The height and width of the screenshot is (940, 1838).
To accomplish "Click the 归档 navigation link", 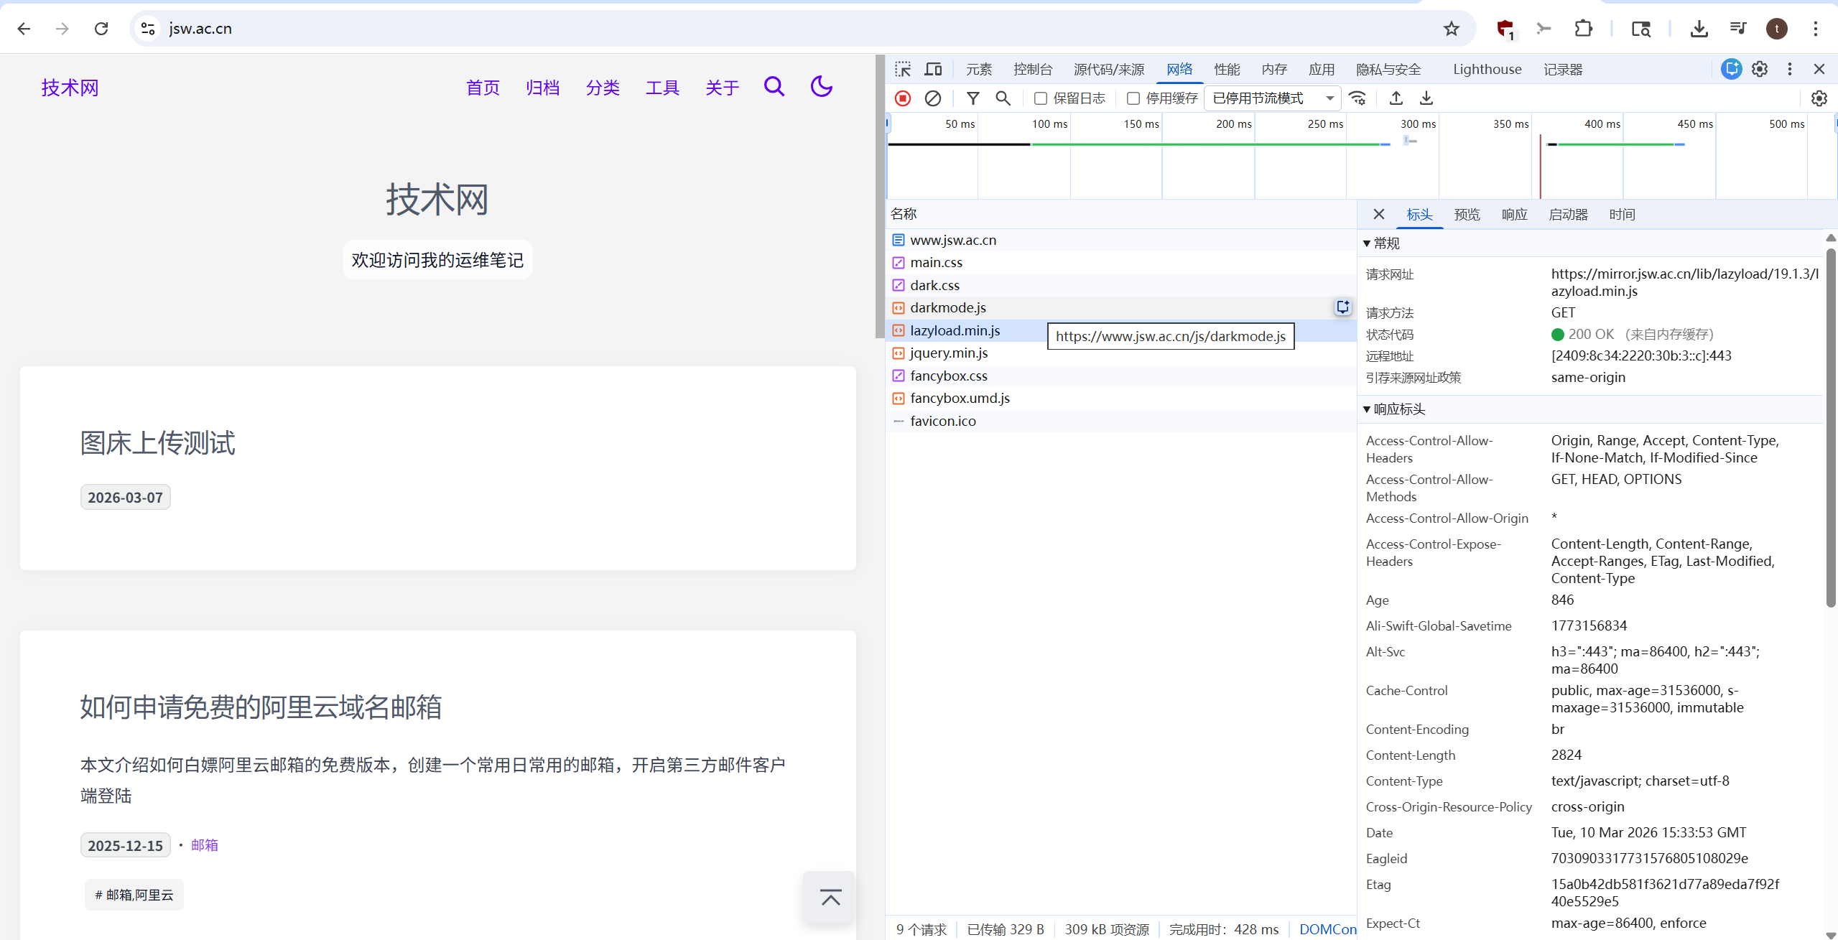I will click(x=542, y=88).
